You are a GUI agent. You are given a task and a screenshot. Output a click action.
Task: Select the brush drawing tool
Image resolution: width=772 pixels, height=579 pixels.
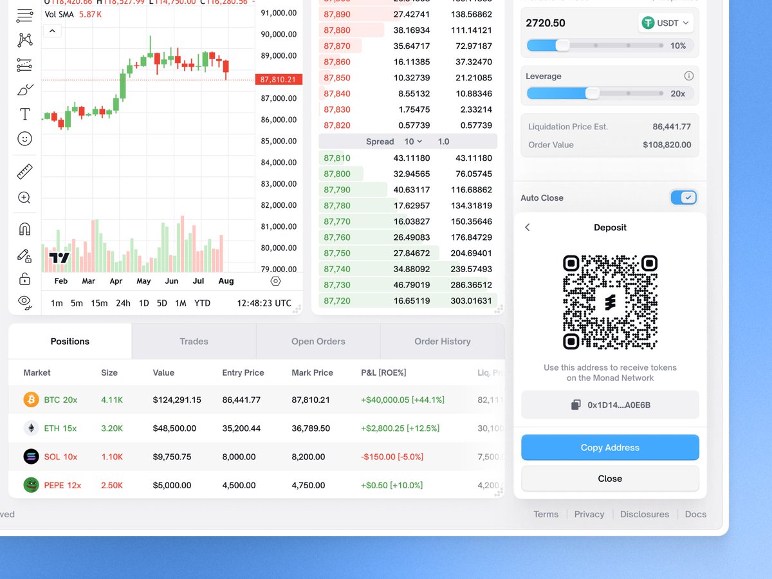click(24, 89)
